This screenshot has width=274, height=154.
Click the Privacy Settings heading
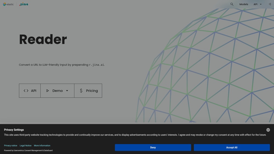tap(14, 130)
